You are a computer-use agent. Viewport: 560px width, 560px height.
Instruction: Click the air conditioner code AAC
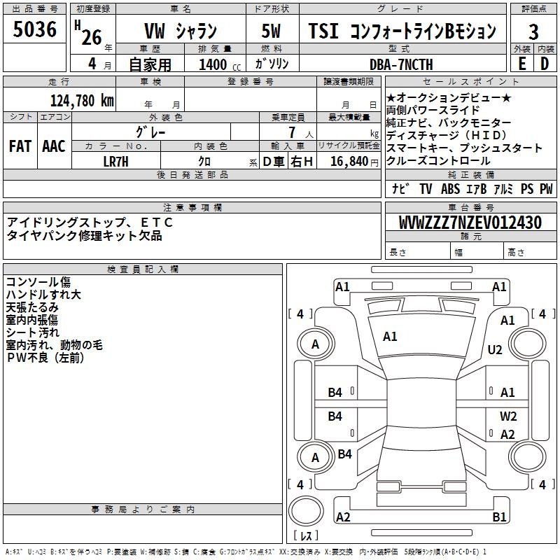(x=54, y=146)
